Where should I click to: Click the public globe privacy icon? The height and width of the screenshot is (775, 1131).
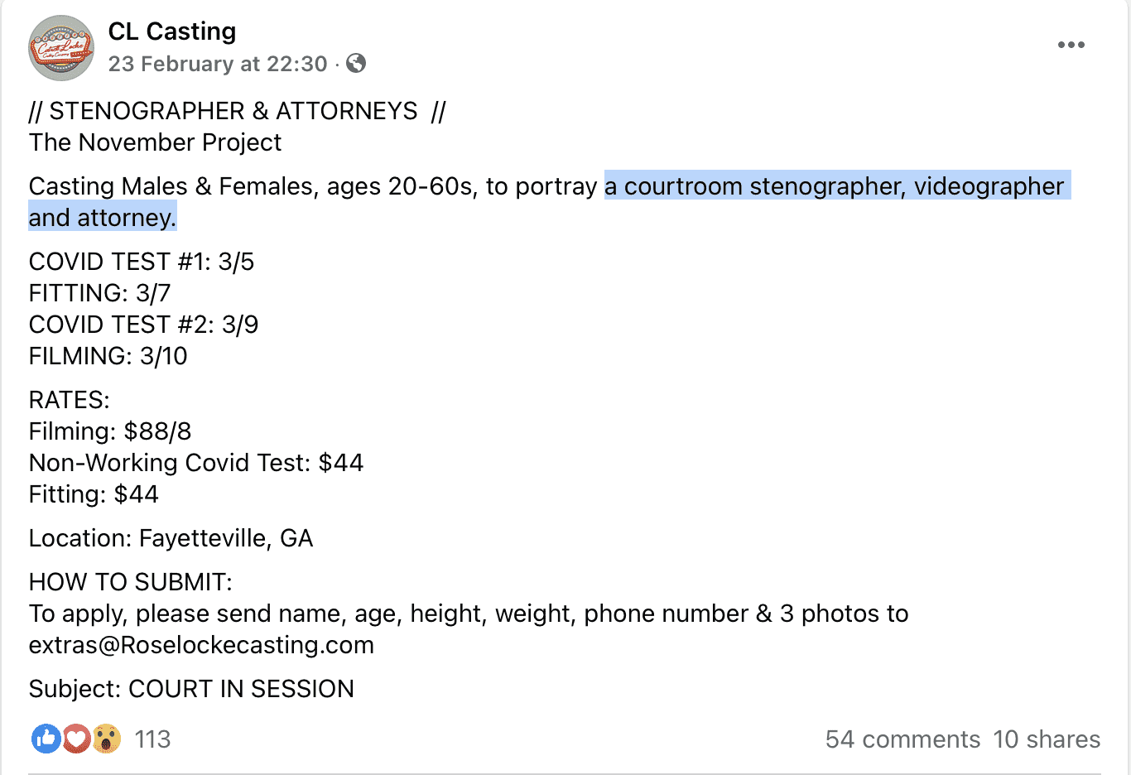[356, 64]
